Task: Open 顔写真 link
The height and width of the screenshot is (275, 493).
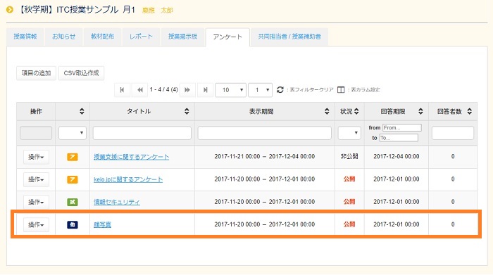Action: click(x=103, y=224)
